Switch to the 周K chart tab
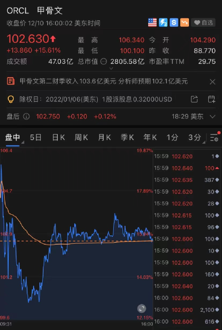Viewport: 222px width, 330px height. click(81, 138)
